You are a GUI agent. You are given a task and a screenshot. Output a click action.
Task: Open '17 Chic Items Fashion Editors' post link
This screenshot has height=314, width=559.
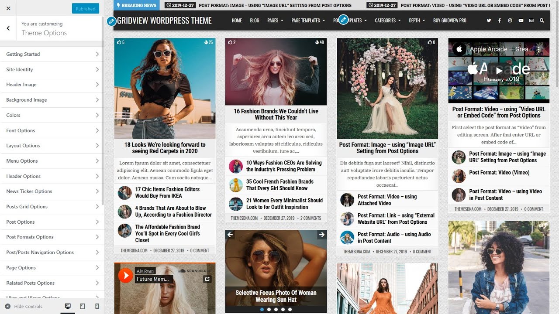coord(167,192)
